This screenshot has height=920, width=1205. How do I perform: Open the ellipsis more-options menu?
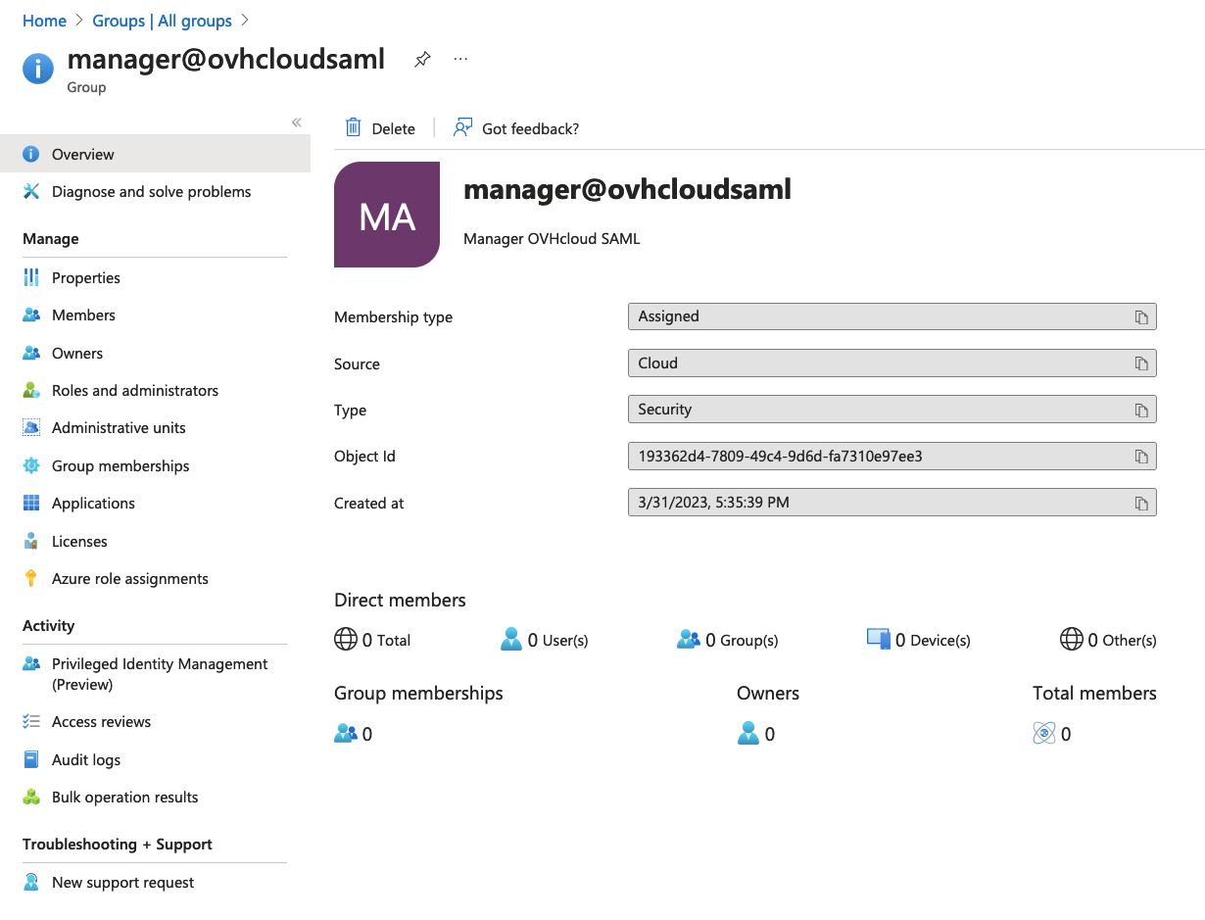pyautogui.click(x=460, y=59)
